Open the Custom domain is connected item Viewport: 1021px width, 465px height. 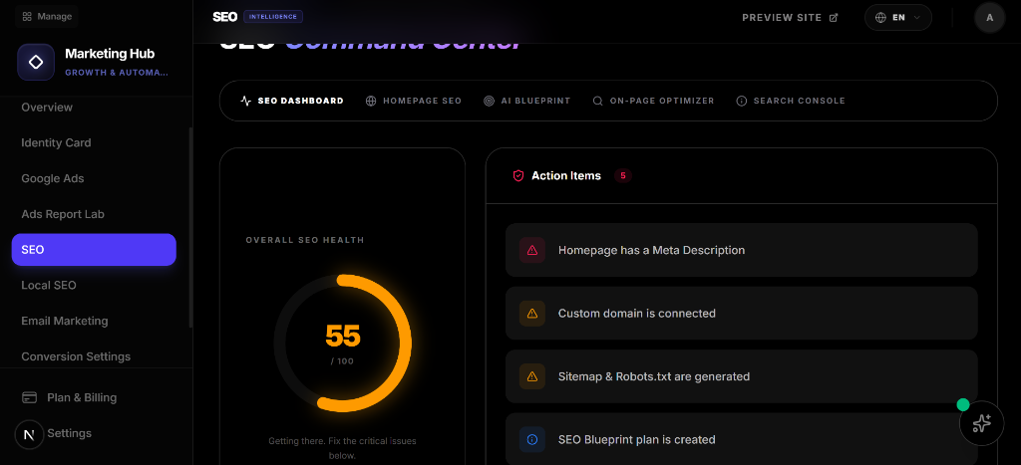pyautogui.click(x=741, y=314)
